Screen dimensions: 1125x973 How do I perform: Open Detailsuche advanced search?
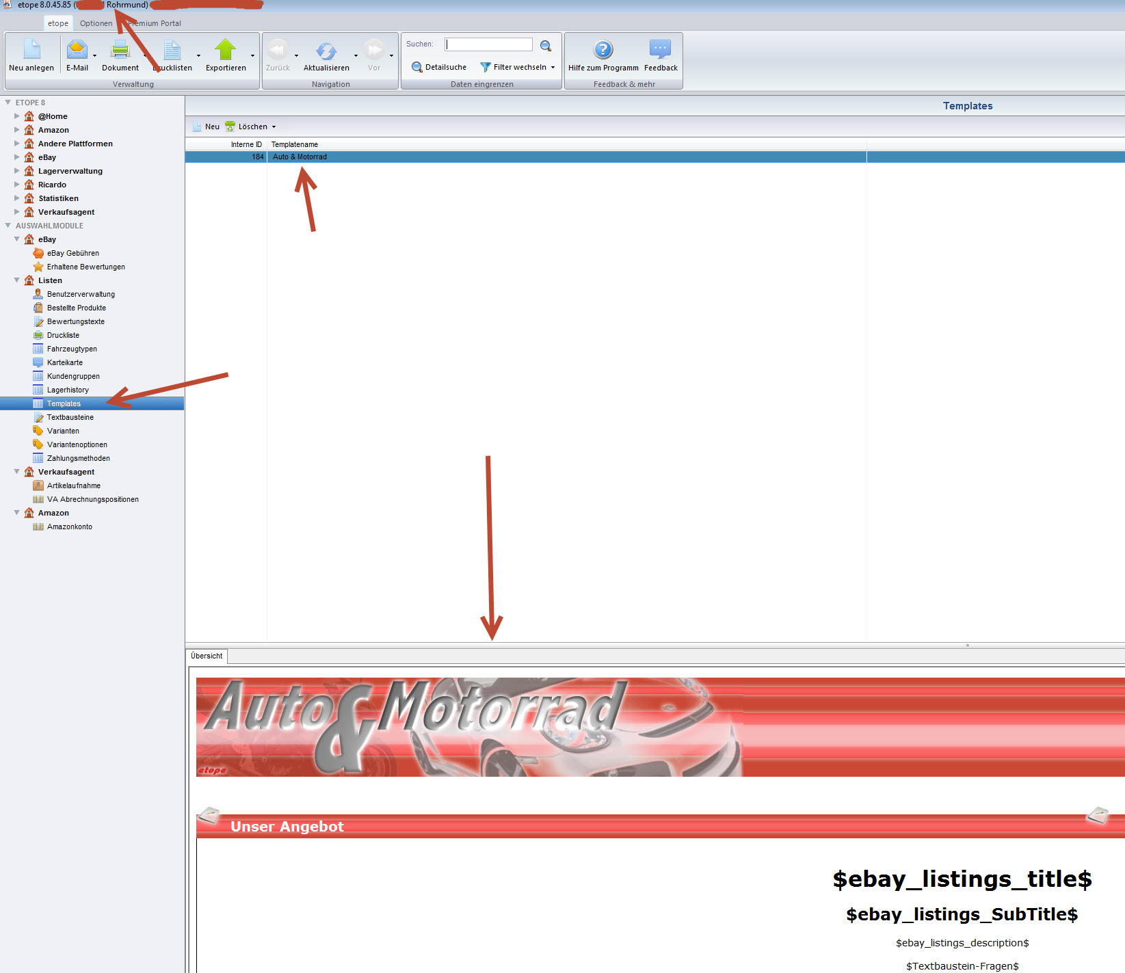point(439,67)
